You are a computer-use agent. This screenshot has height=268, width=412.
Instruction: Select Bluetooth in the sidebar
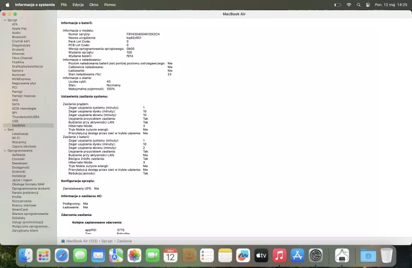click(19, 37)
